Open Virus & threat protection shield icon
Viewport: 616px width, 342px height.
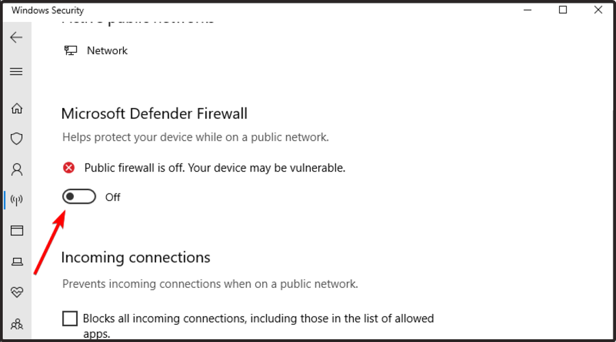coord(17,139)
